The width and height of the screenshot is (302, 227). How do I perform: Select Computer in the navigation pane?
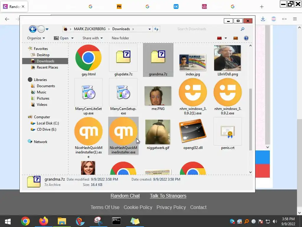[x=42, y=117]
